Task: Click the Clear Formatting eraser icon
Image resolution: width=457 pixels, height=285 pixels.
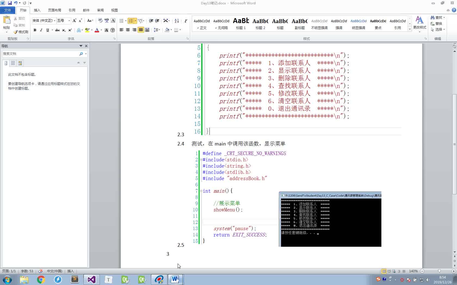Action: click(100, 21)
